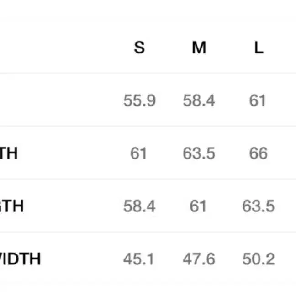The image size is (296, 296).
Task: Click the 50.2 value in WIDTH row
Action: coord(258,259)
